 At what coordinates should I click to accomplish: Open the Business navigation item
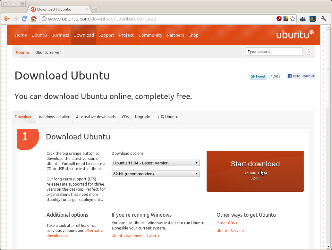coord(60,35)
